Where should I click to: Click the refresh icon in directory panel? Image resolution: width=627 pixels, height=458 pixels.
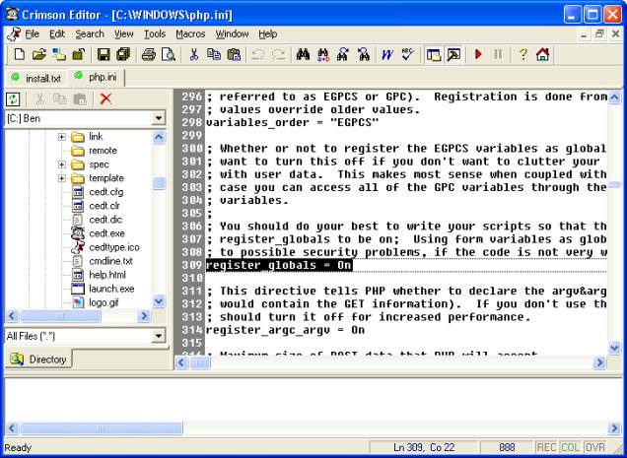[x=13, y=98]
